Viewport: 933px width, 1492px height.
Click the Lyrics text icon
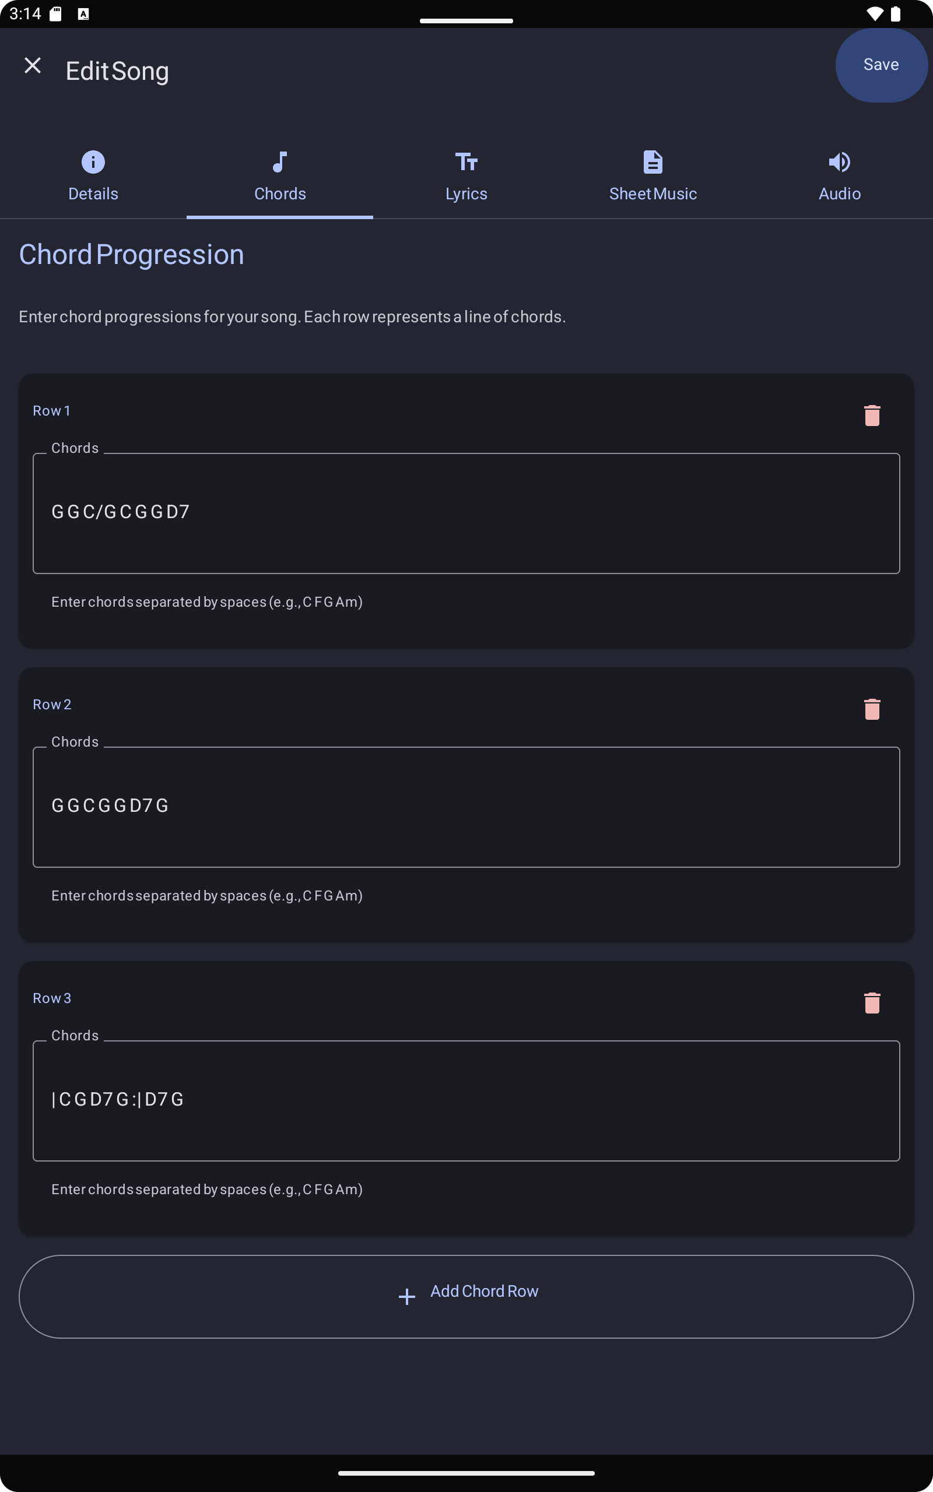click(466, 162)
